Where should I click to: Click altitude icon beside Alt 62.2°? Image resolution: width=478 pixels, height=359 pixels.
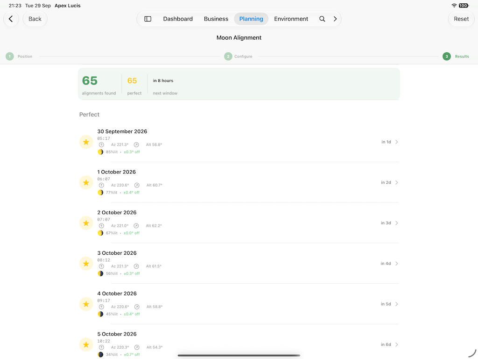click(136, 226)
